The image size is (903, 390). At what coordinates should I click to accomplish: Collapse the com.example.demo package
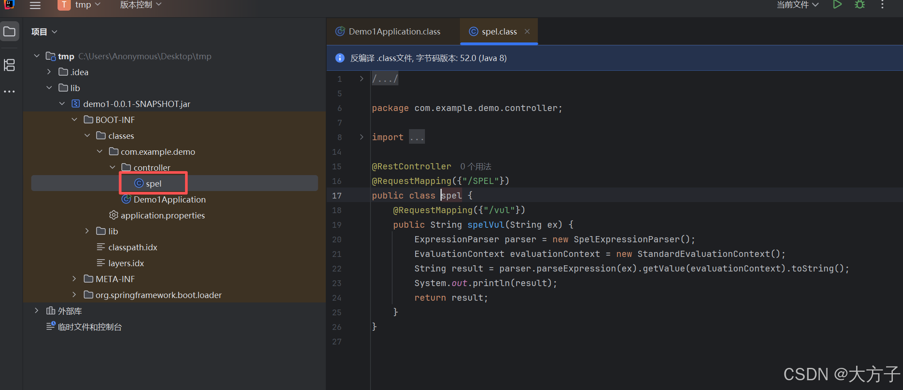pos(100,151)
